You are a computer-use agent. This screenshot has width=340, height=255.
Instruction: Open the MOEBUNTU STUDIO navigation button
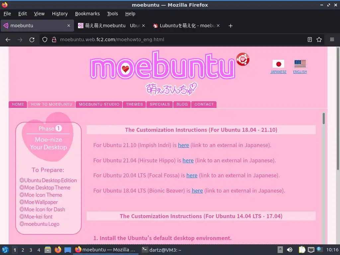[x=99, y=104]
